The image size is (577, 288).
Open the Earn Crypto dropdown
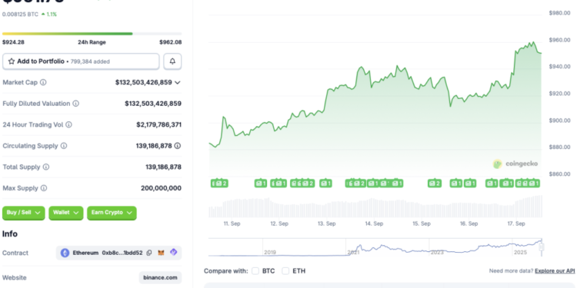pyautogui.click(x=112, y=213)
